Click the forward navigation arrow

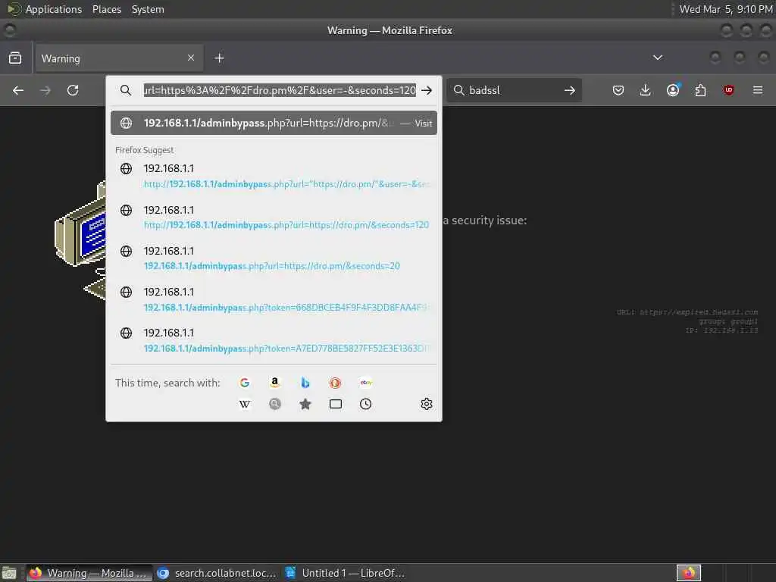click(x=45, y=91)
